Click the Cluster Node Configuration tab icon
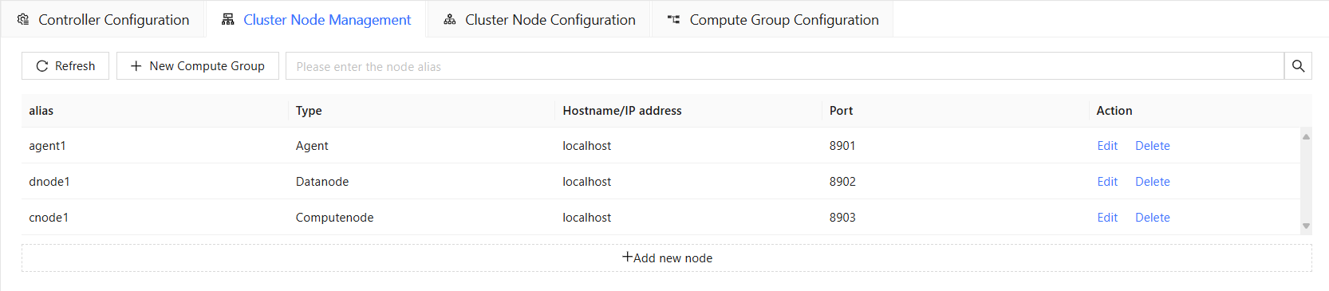 click(450, 19)
